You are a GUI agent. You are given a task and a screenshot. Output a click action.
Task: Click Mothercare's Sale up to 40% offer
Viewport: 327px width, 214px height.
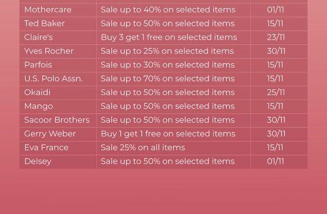(168, 10)
